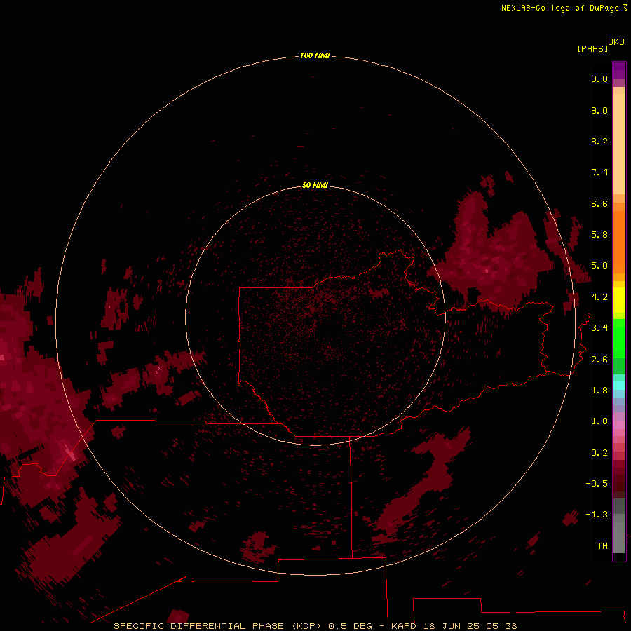Click the "TH" threshold label on the scale

pos(602,546)
